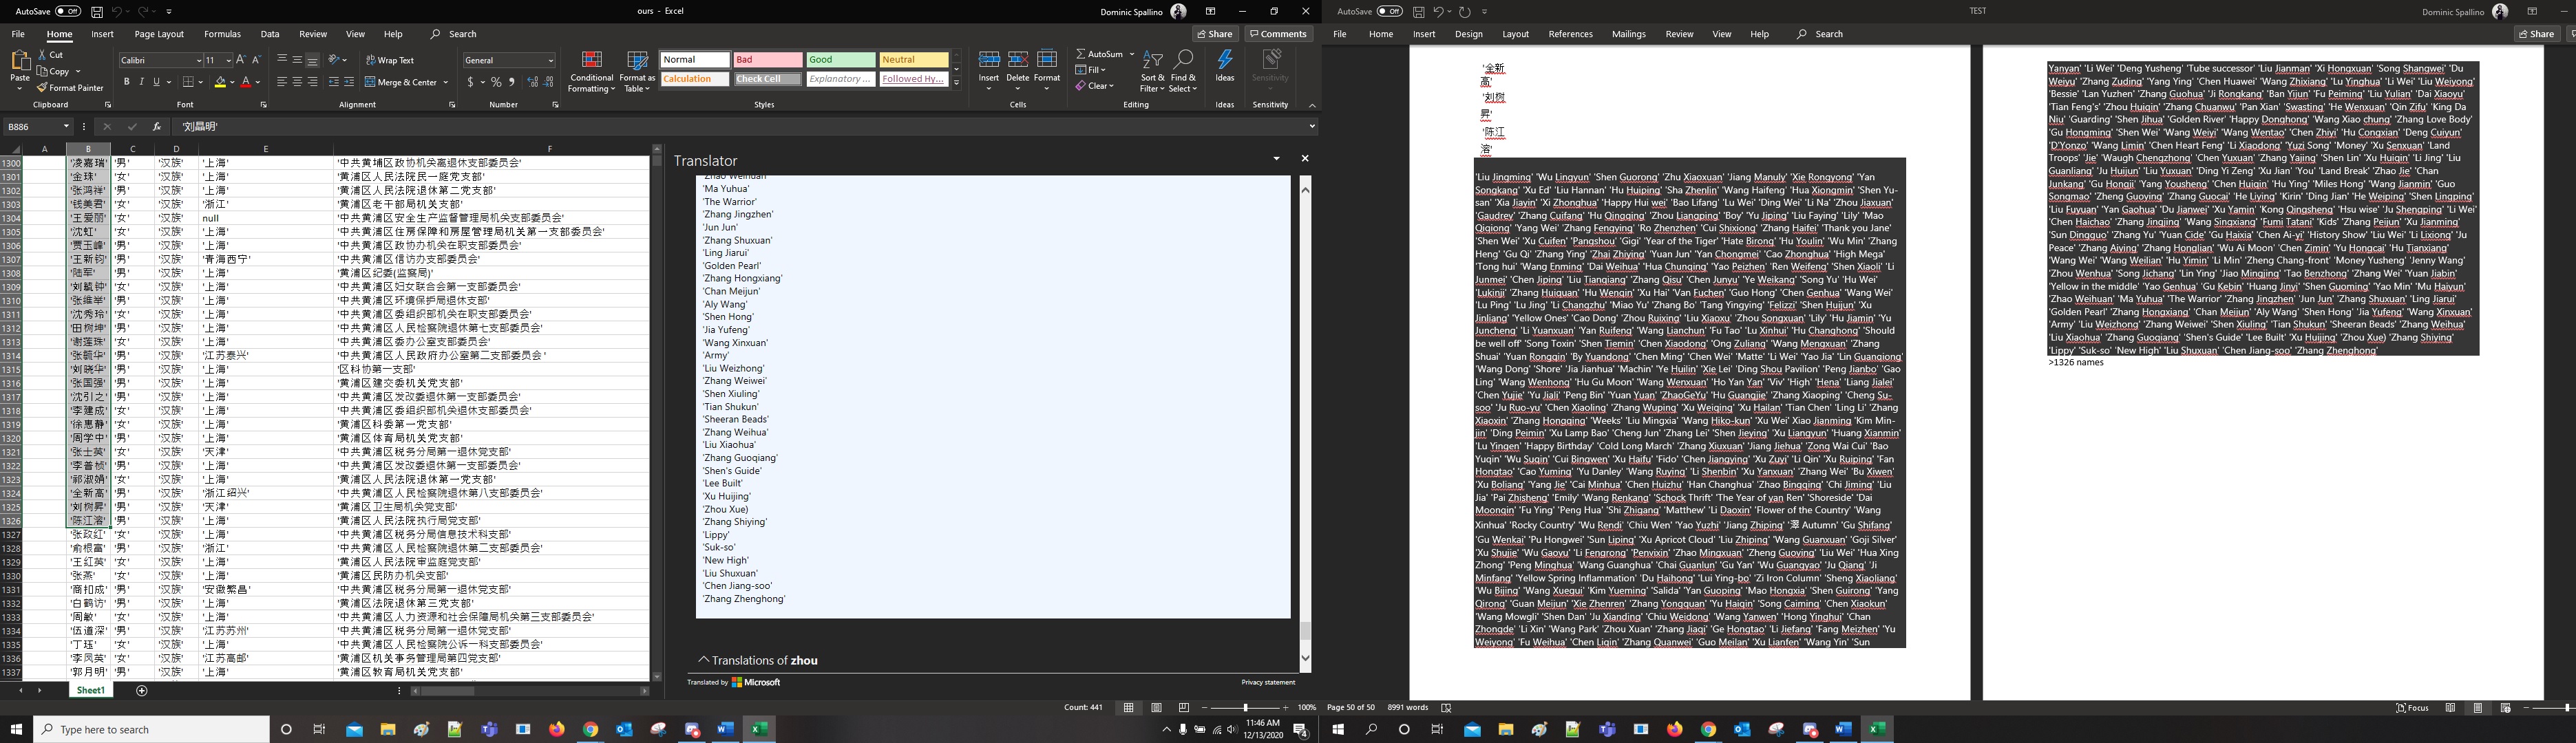Screen dimensions: 2576x743
Task: Open the Page Layout tab in Excel
Action: click(x=159, y=34)
